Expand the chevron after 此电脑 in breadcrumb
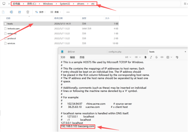 pyautogui.click(x=23, y=4)
